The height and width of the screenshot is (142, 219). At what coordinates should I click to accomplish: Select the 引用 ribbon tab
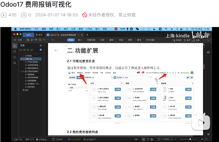(x=102, y=40)
